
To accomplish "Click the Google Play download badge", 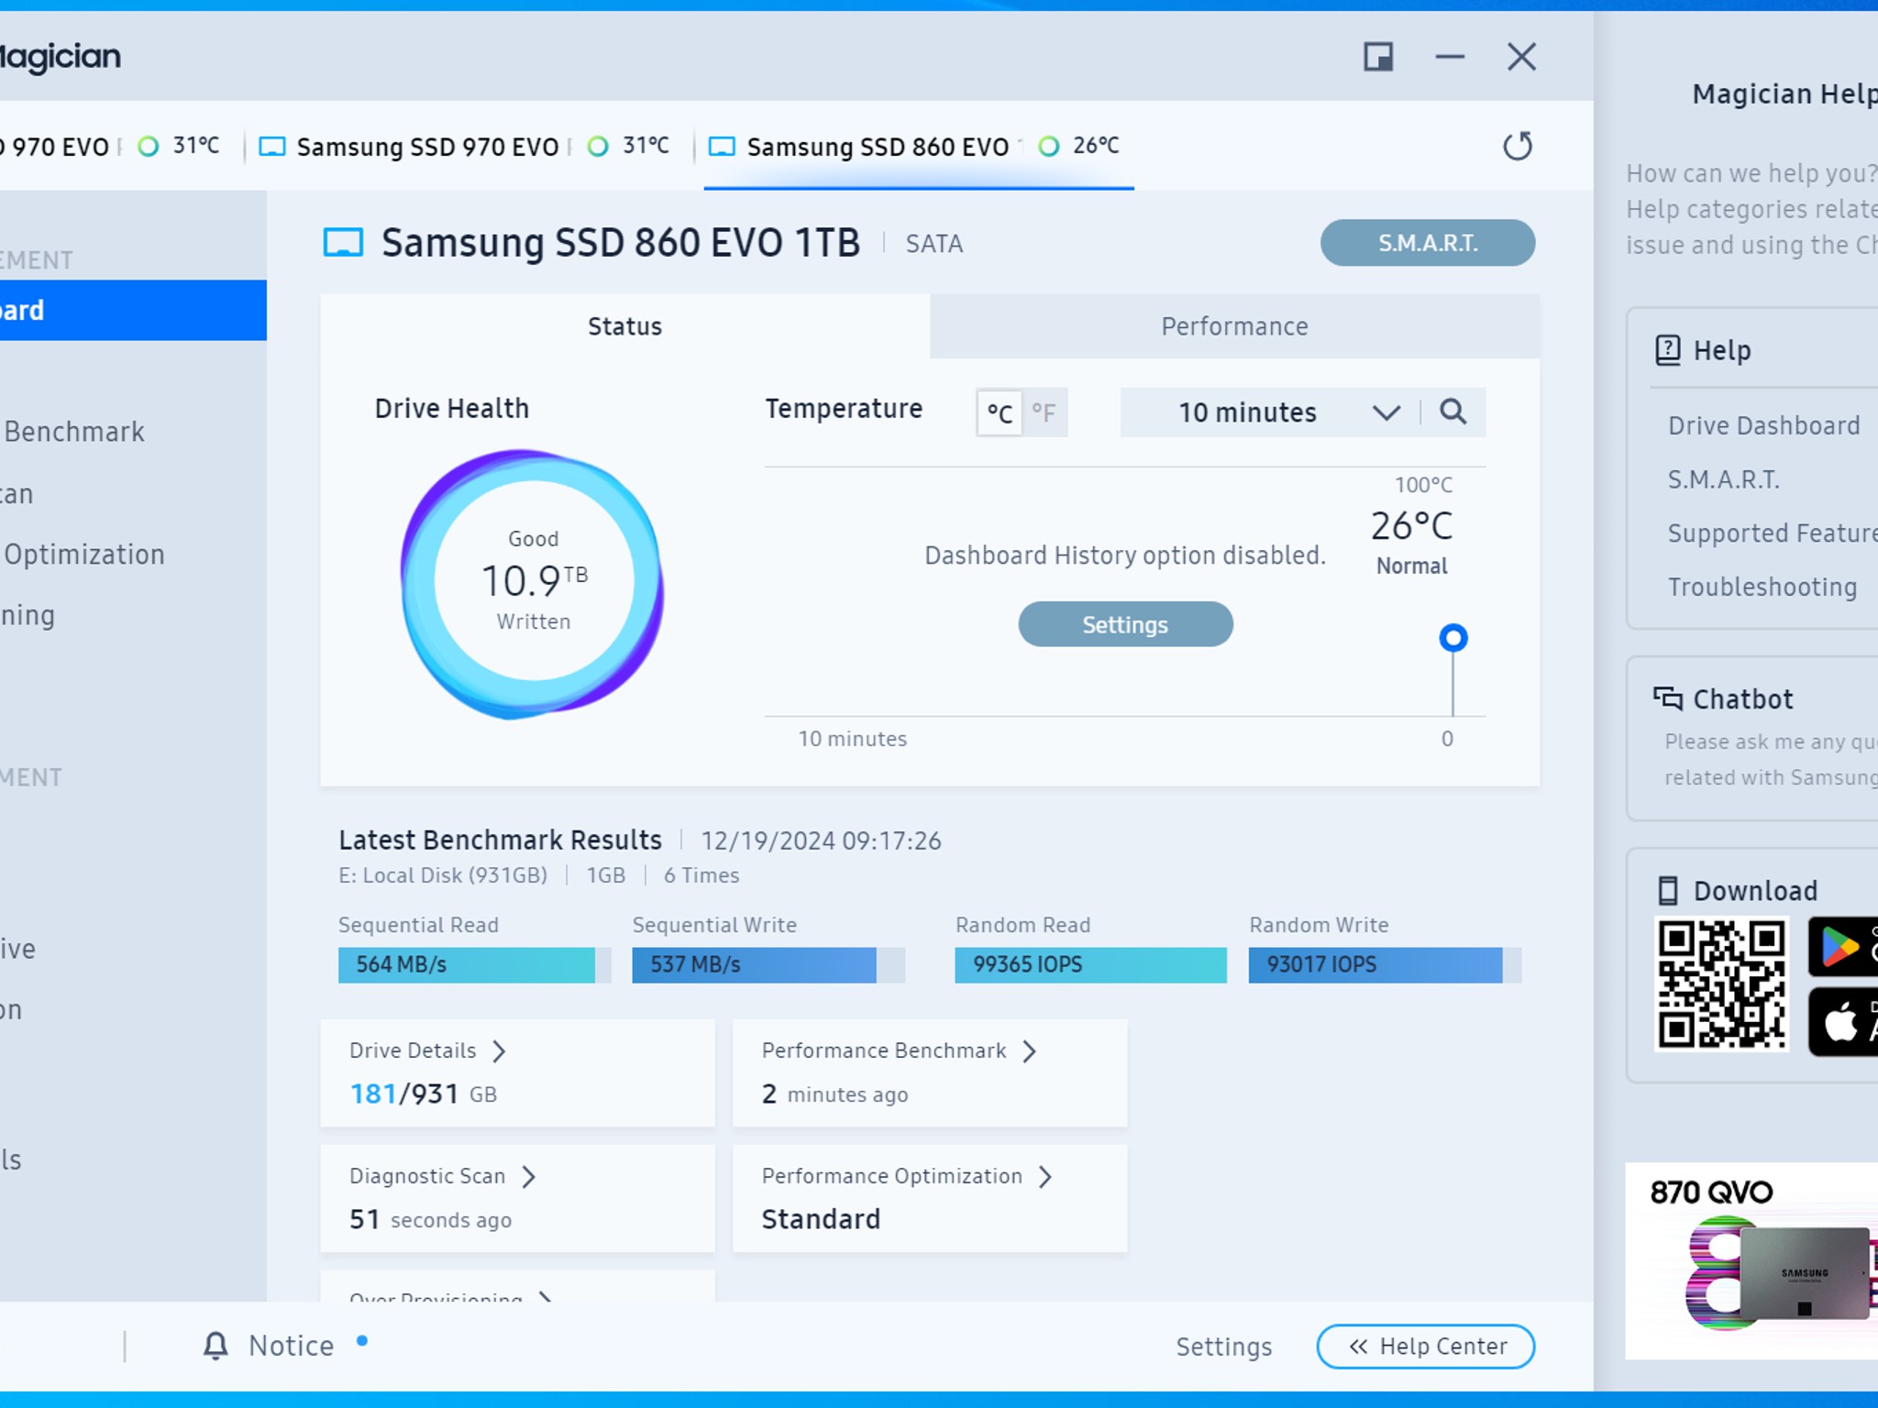I will [x=1842, y=947].
